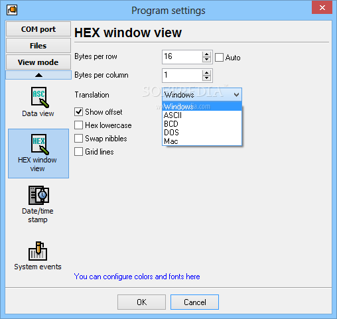Click the Cancel button
Screen dimensions: 337x319
[194, 302]
